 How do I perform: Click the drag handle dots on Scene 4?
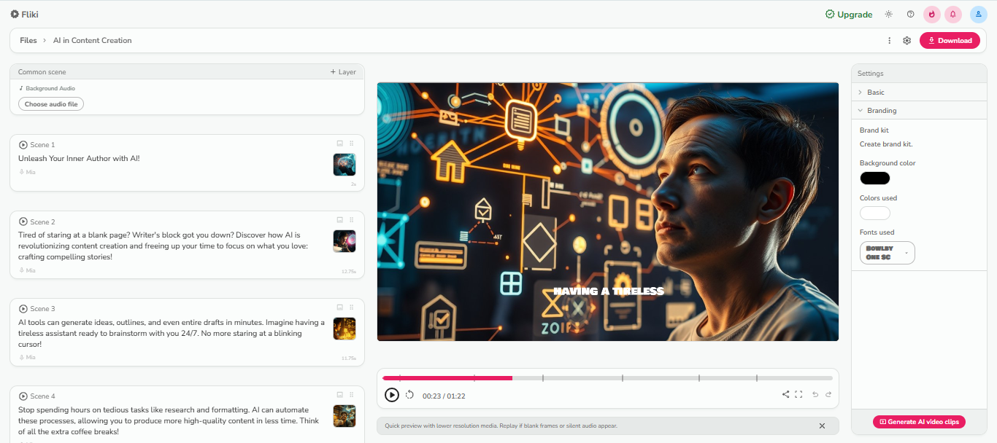352,395
